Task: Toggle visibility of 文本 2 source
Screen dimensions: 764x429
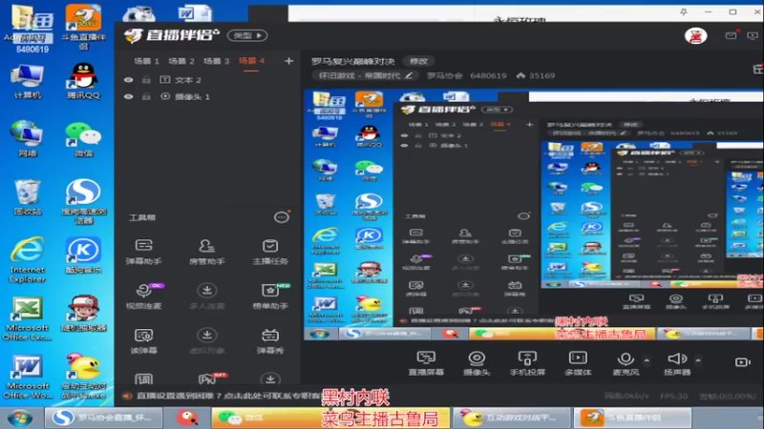Action: [x=128, y=80]
